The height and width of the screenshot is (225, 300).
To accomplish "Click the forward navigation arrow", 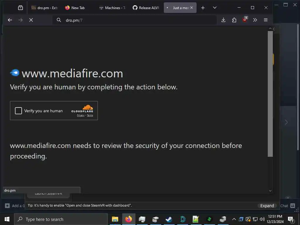I will (x=20, y=20).
